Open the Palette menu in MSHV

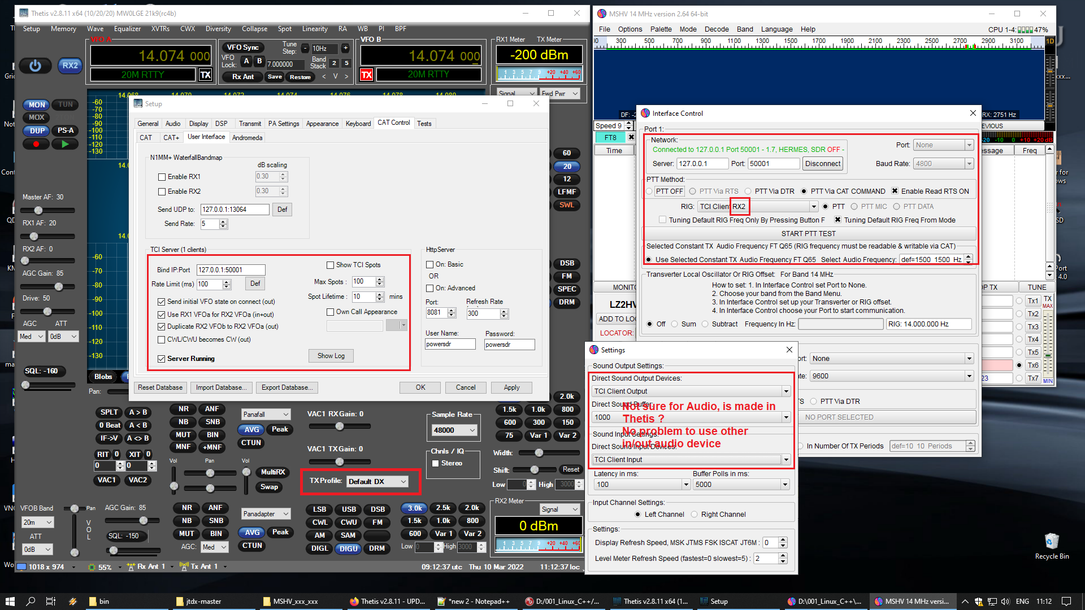pyautogui.click(x=661, y=29)
